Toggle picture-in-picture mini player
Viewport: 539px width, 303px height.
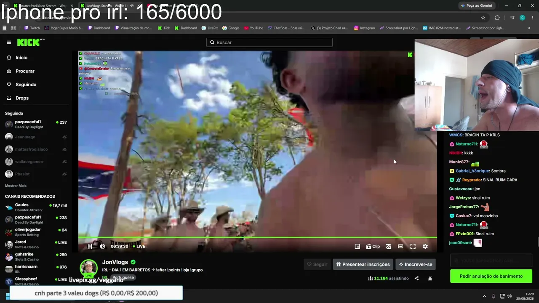tap(358, 247)
